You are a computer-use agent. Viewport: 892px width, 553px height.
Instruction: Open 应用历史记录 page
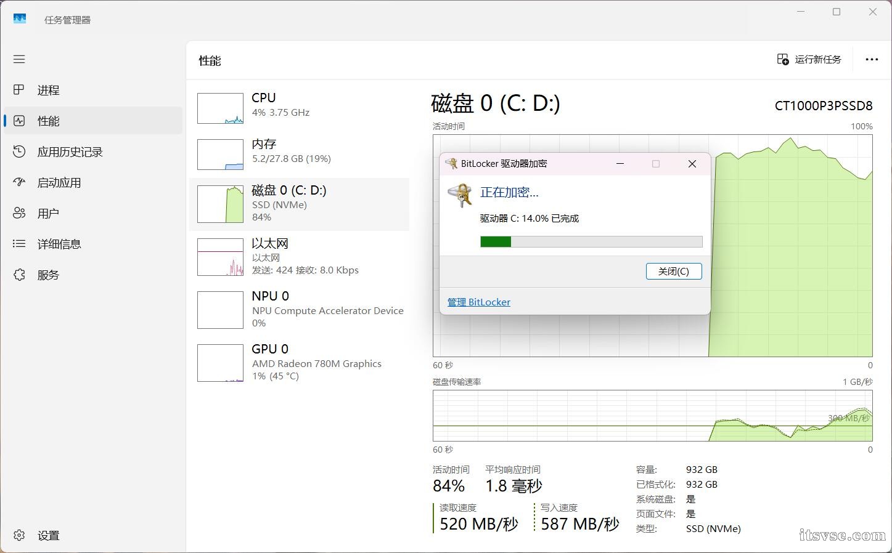point(93,151)
